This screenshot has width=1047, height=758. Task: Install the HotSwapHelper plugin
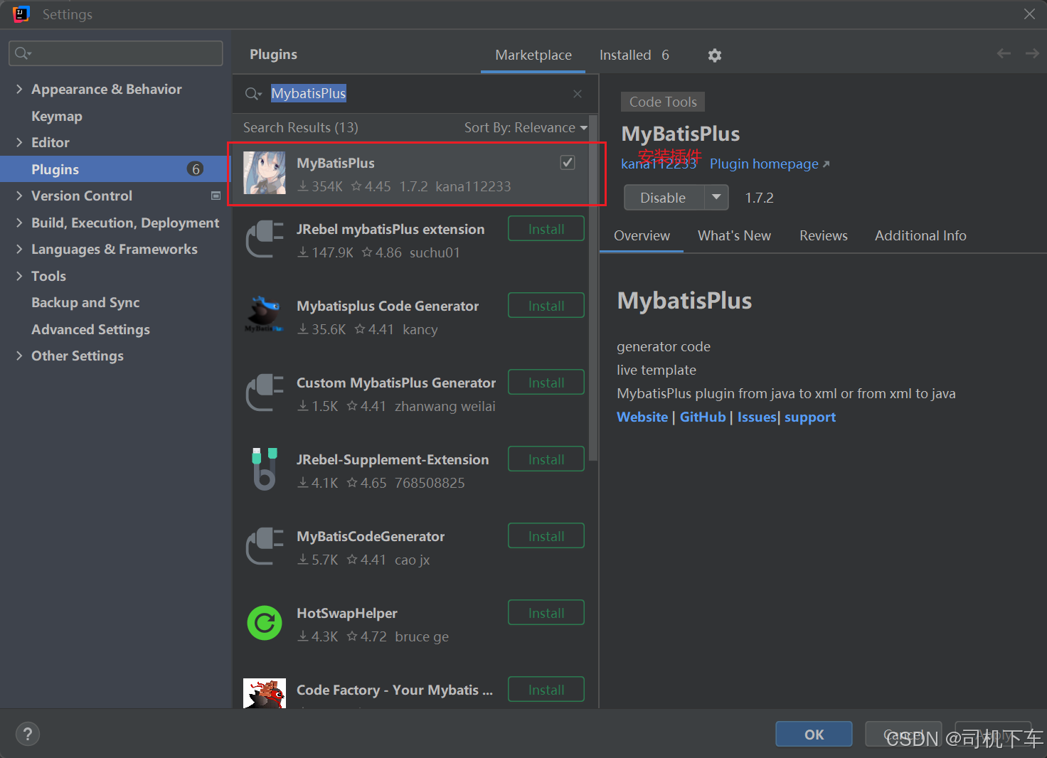546,613
